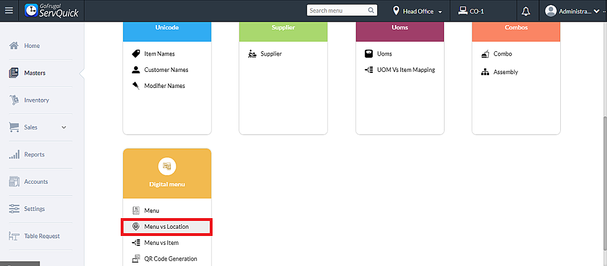The width and height of the screenshot is (607, 266).
Task: Click the Home sidebar icon
Action: point(15,46)
